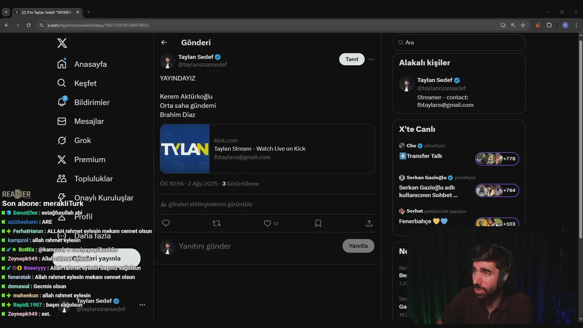The image size is (583, 328).
Task: Click browser back arrow
Action: click(x=6, y=25)
